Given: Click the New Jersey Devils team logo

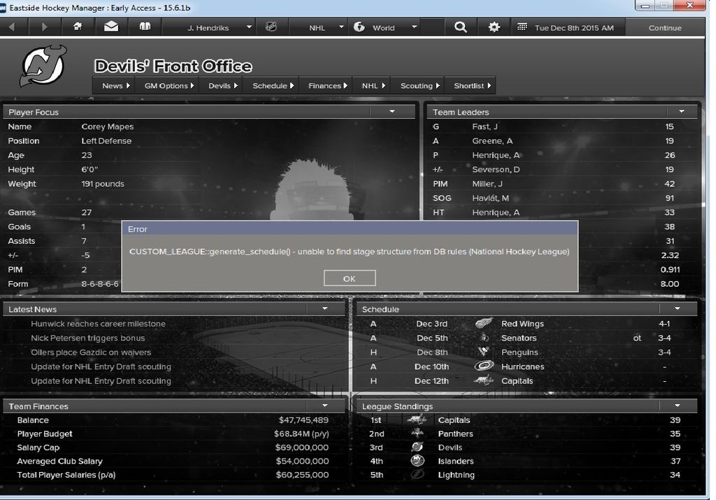Looking at the screenshot, I should (43, 66).
